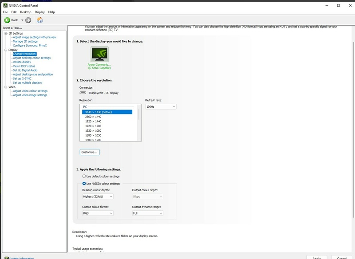This screenshot has width=355, height=259.
Task: Click the System Information link
Action: (21, 258)
